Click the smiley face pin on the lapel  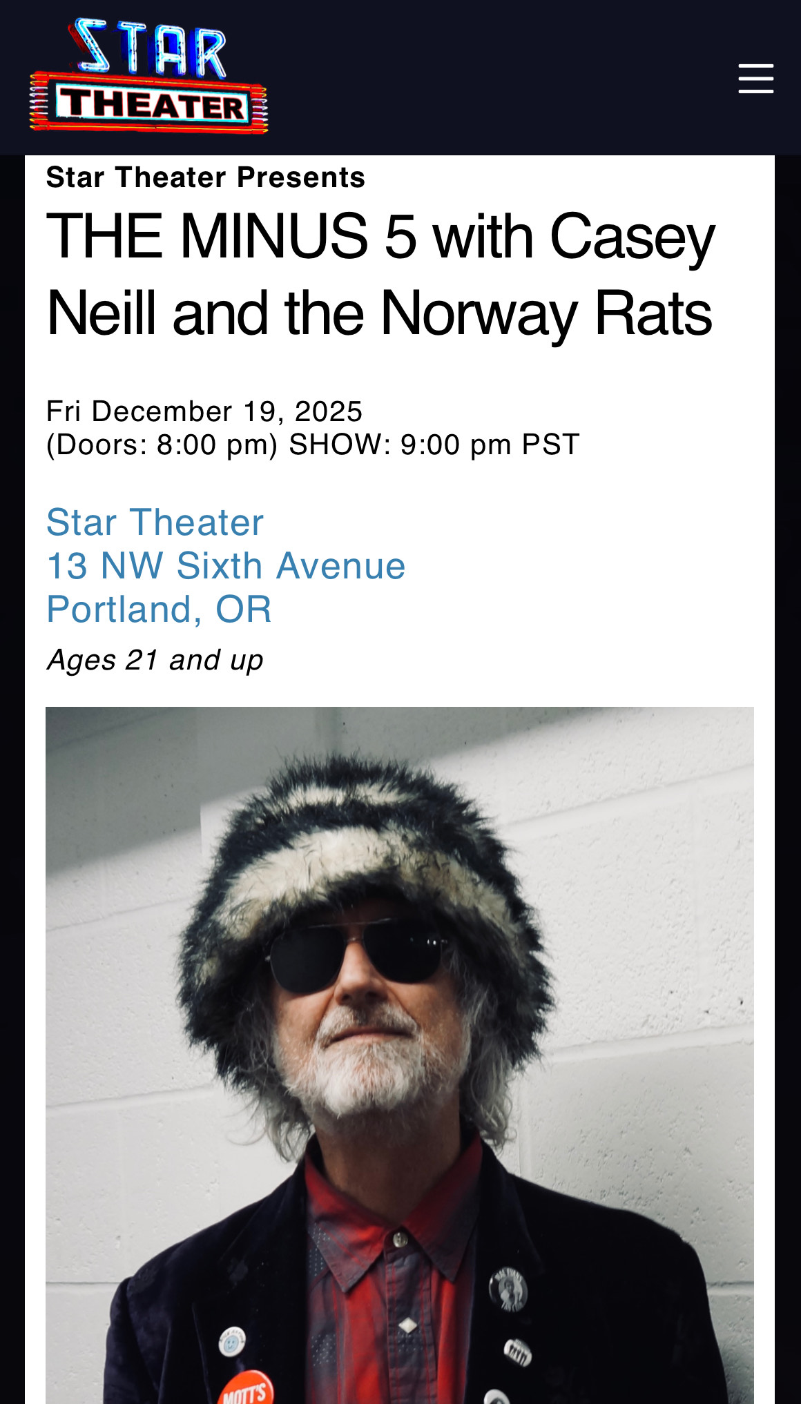click(x=230, y=1343)
